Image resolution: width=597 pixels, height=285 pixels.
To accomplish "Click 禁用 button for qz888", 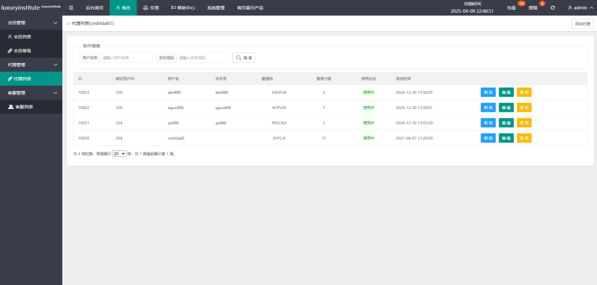I will [x=524, y=122].
